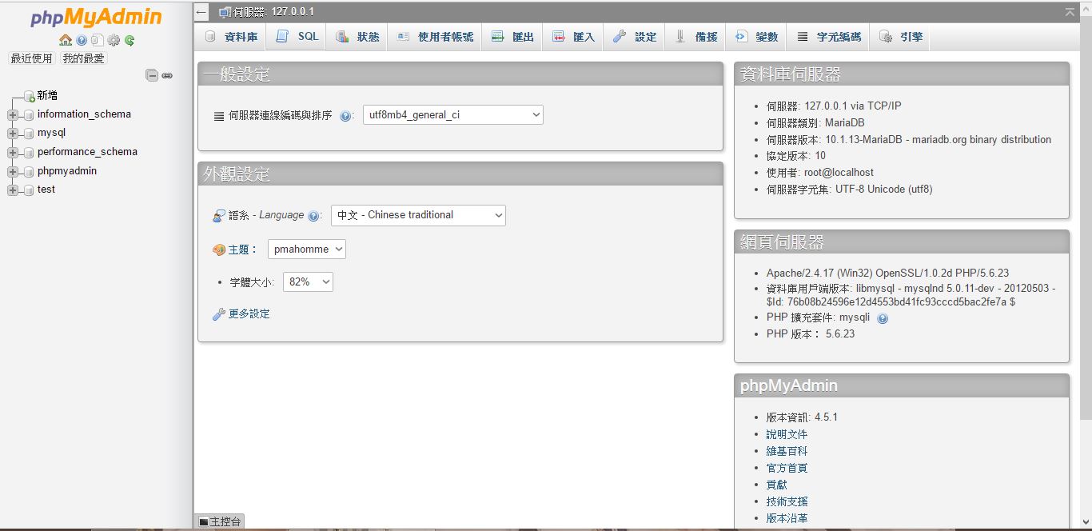Viewport: 1092px width, 531px height.
Task: Click the sidebar document icon
Action: [97, 40]
